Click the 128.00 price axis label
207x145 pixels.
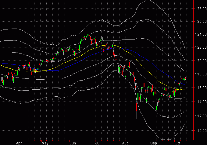click(x=201, y=9)
